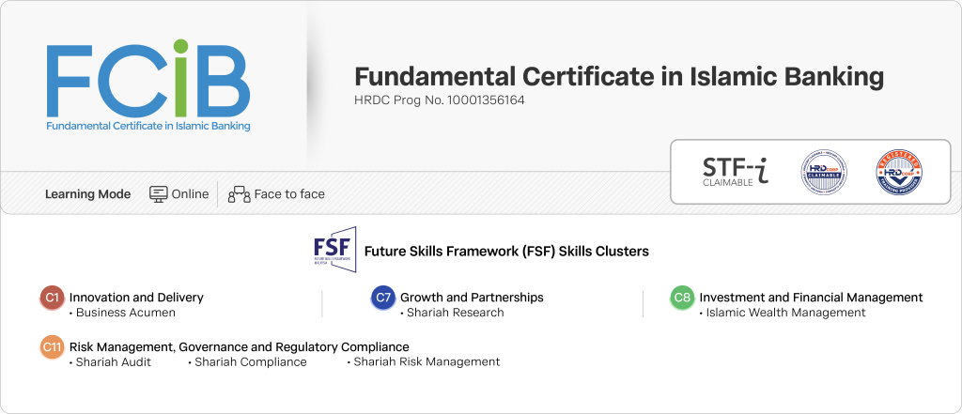This screenshot has width=962, height=414.
Task: Select the Innovation and Delivery cluster
Action: click(136, 298)
